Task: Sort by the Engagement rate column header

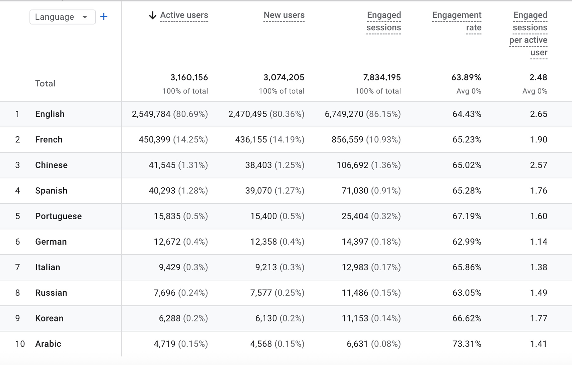Action: tap(457, 21)
